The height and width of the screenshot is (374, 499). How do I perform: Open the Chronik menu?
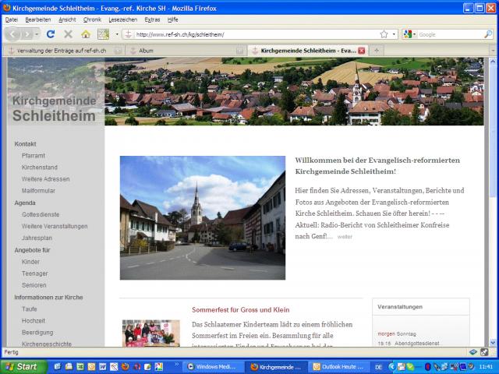pyautogui.click(x=92, y=19)
